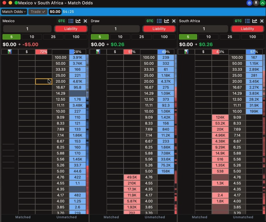Select stake 5 for Mexico
This screenshot has height=222, width=266.
(x=11, y=37)
